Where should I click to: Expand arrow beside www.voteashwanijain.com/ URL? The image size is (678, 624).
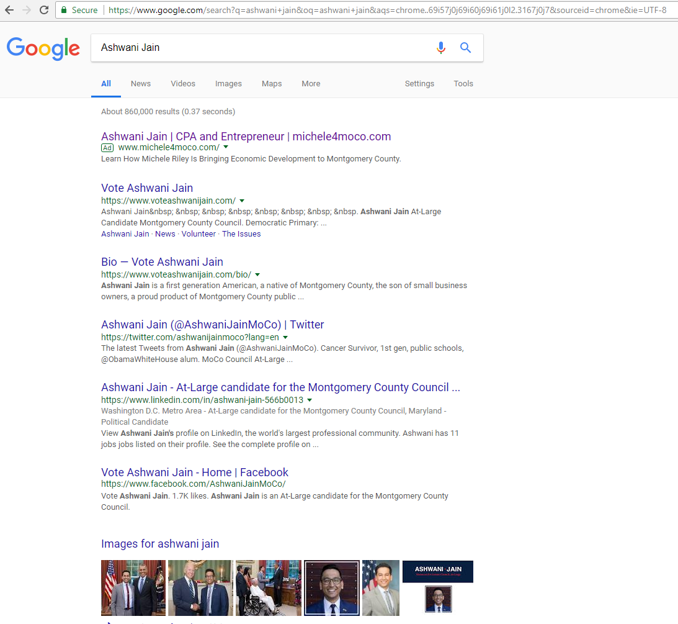click(x=242, y=201)
